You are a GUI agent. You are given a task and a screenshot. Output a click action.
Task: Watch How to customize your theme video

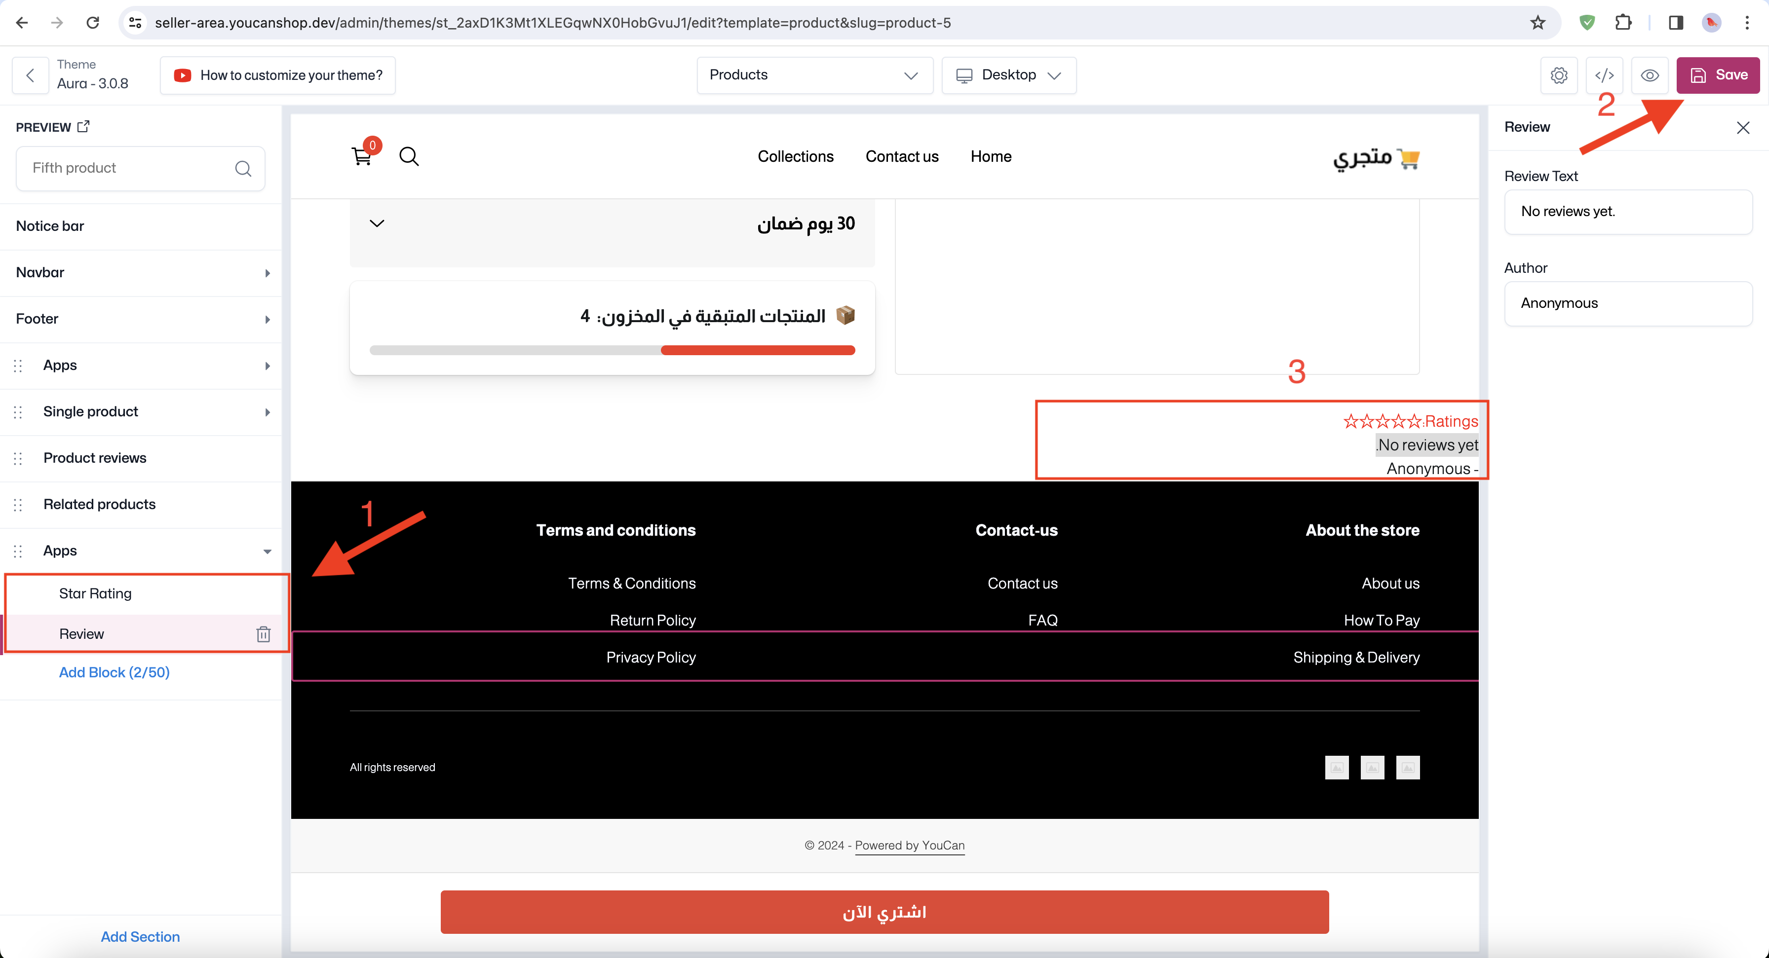(277, 75)
